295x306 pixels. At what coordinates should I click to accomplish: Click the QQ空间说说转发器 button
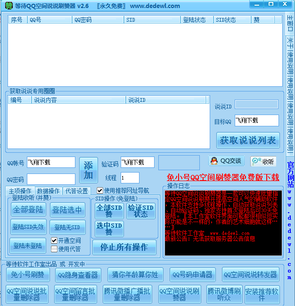coord(251,274)
